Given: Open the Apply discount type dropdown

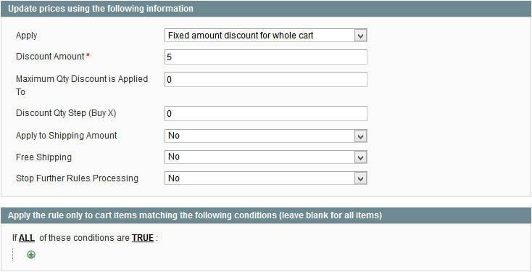Looking at the screenshot, I should click(266, 36).
